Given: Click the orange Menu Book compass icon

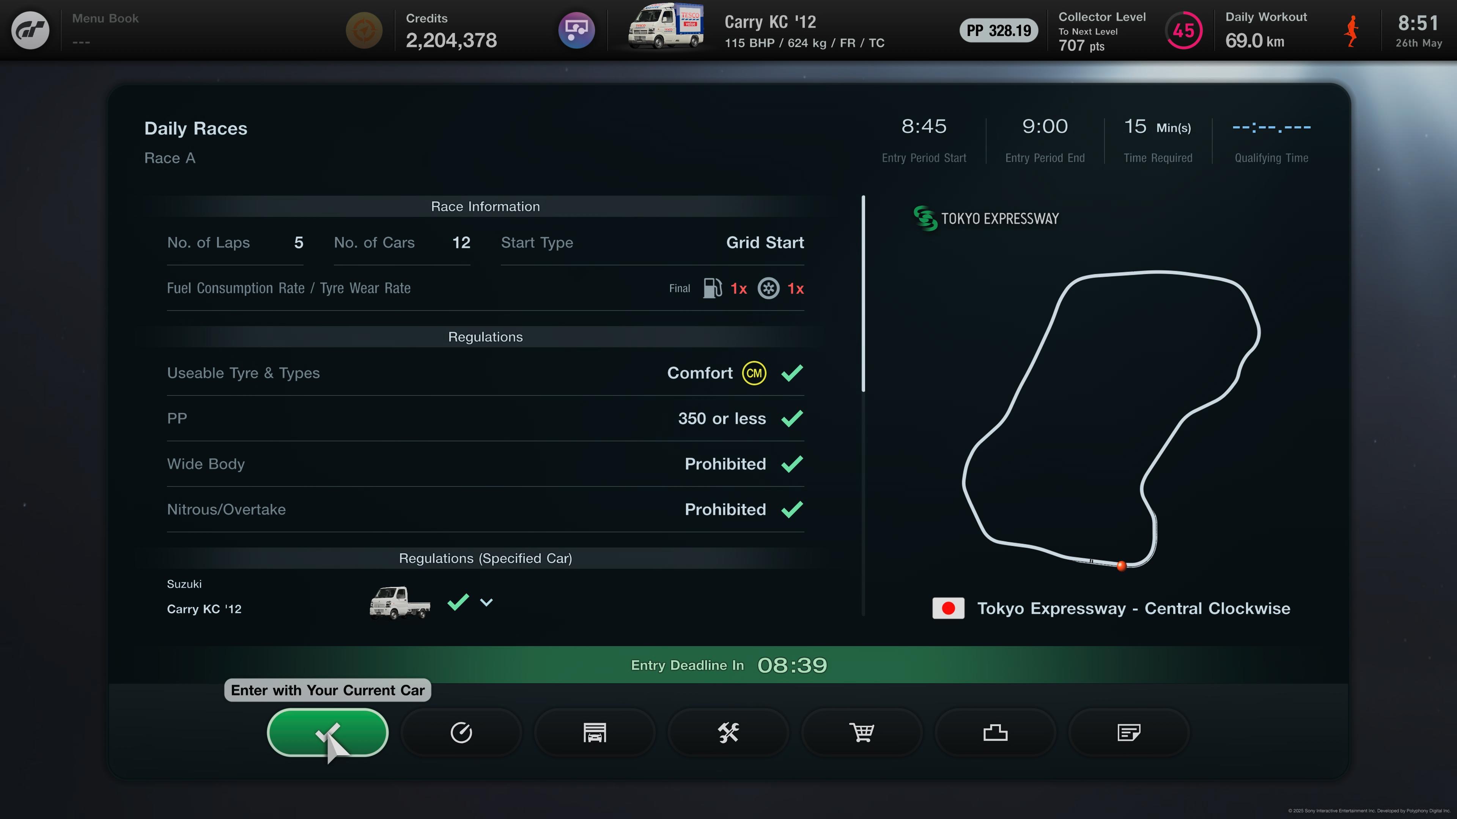Looking at the screenshot, I should click(x=364, y=30).
